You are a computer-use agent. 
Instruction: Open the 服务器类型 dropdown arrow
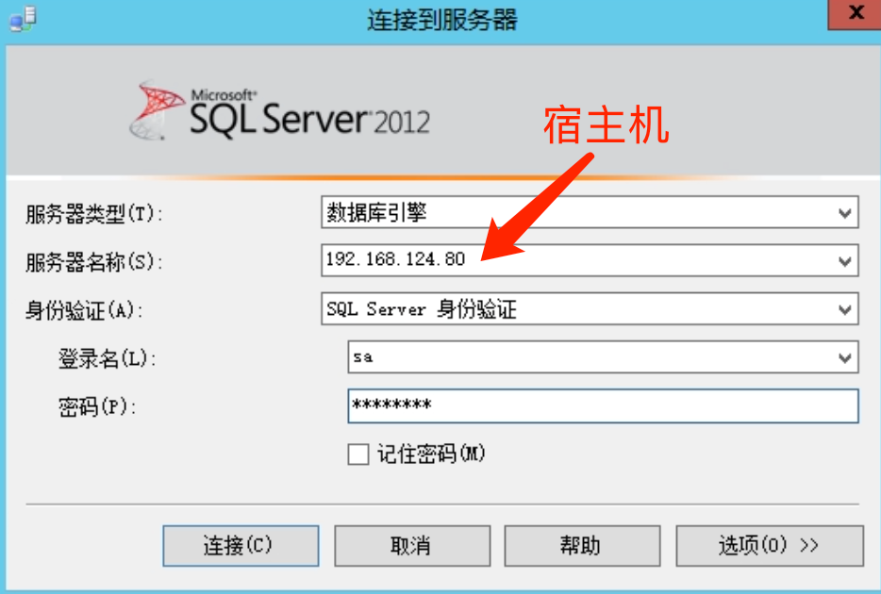click(x=844, y=213)
